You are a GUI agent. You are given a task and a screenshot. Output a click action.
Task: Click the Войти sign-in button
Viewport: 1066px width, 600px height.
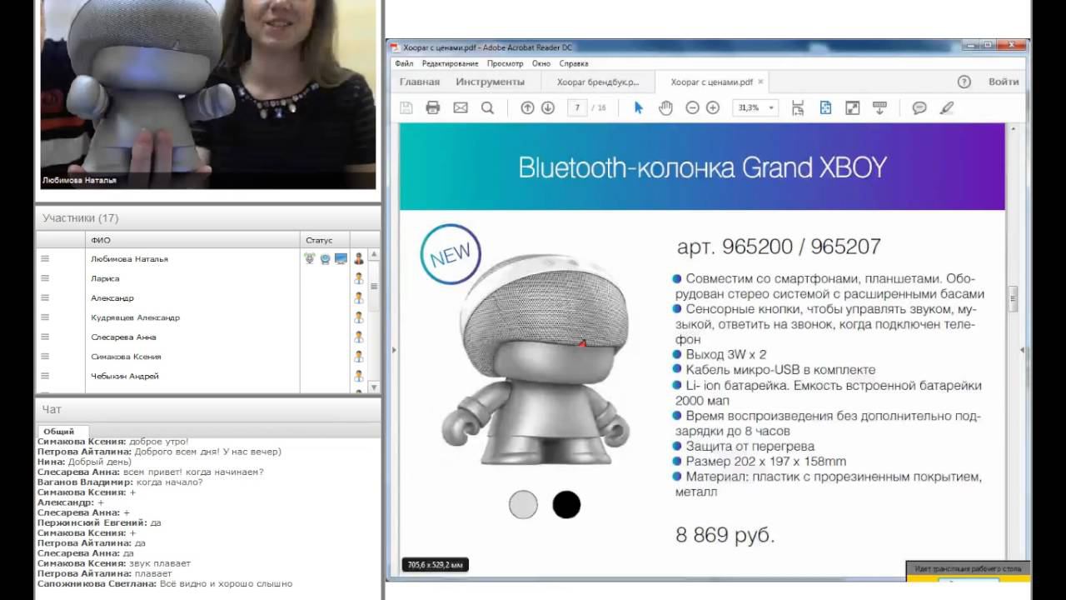(1004, 82)
